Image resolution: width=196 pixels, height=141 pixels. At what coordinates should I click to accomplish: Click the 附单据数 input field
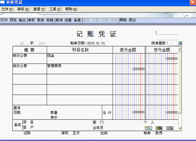click(173, 43)
